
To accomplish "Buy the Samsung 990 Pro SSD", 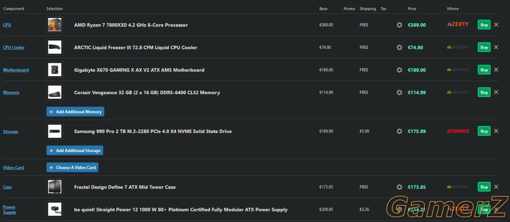I will 484,131.
